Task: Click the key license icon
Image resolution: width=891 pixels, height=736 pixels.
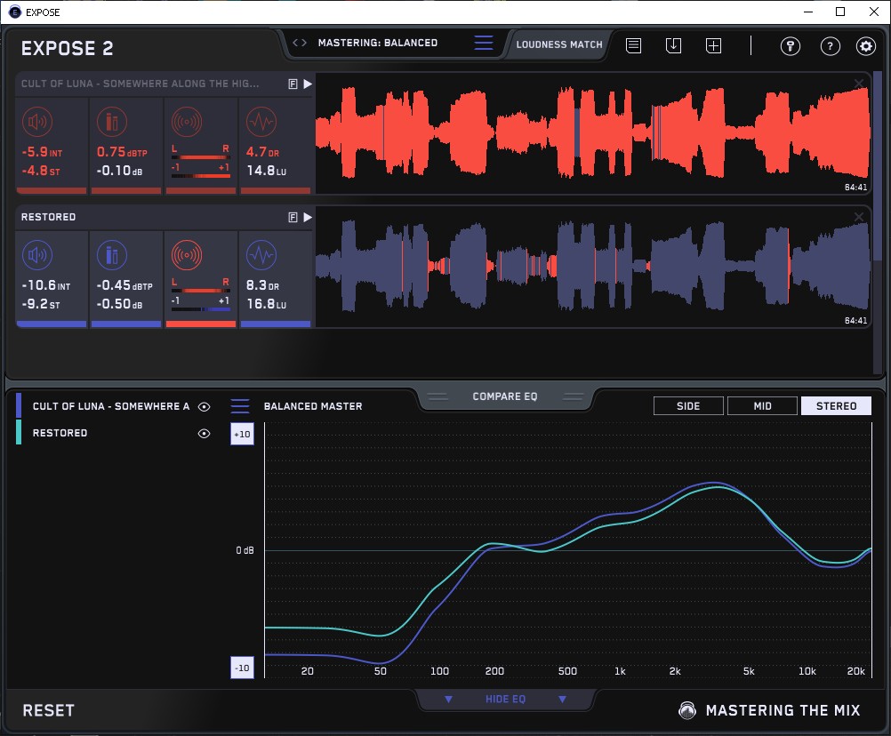Action: point(791,47)
